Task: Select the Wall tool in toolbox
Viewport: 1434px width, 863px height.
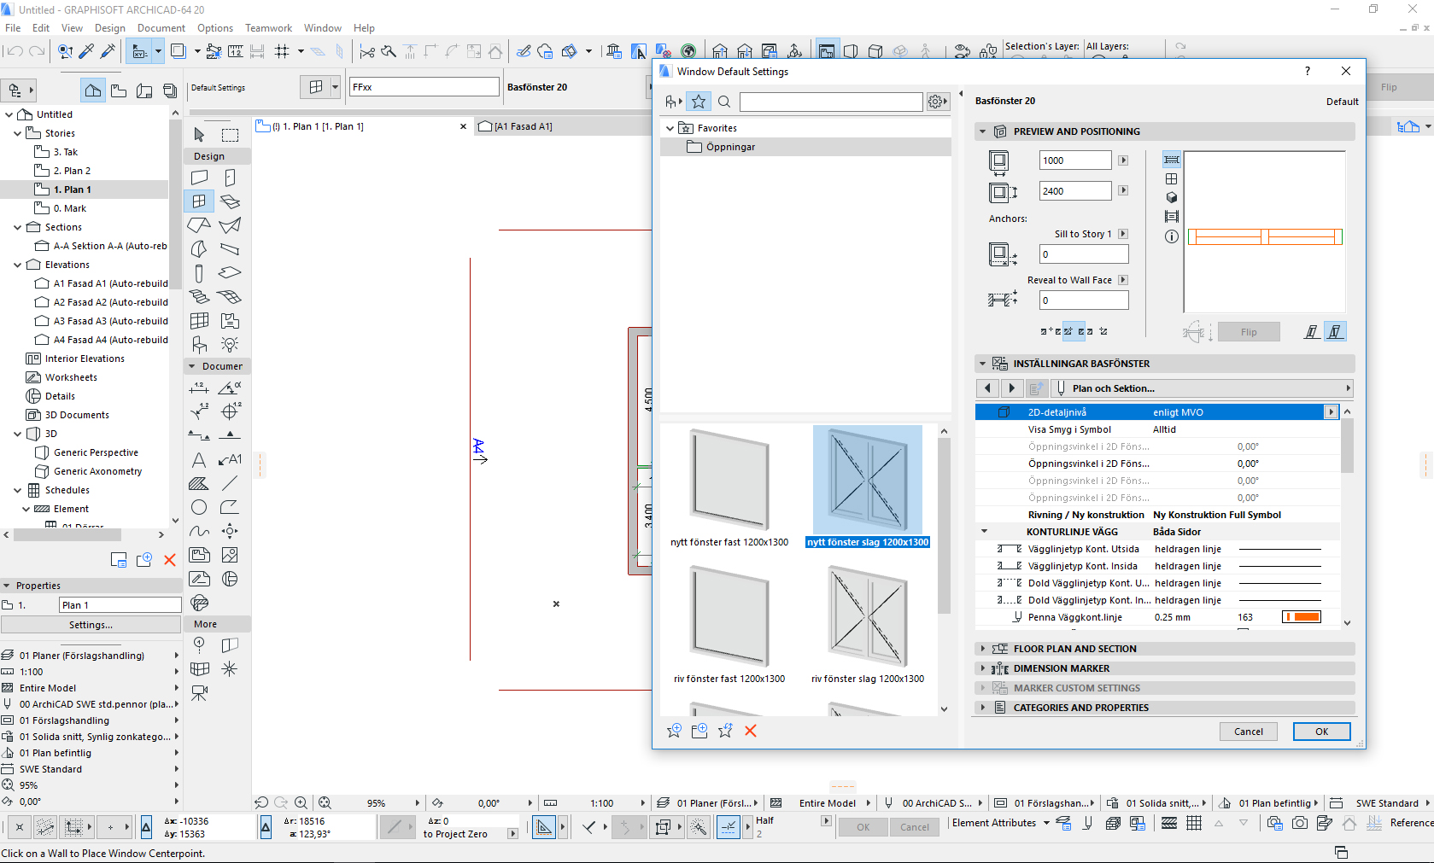Action: tap(199, 178)
